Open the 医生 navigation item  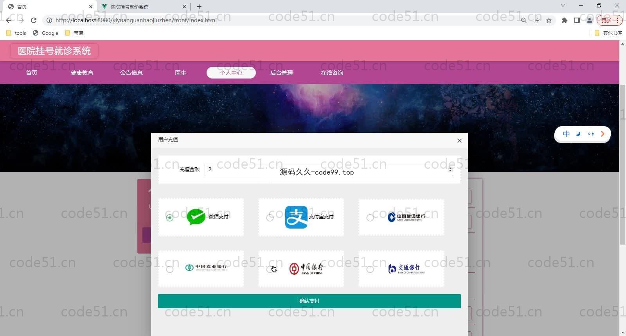click(181, 73)
